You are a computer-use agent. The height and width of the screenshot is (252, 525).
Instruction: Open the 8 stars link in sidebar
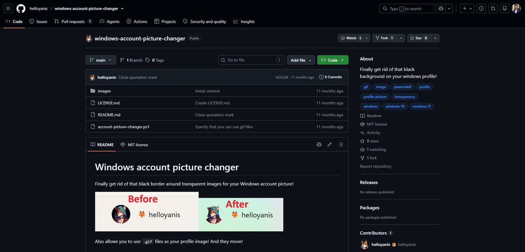(x=369, y=141)
